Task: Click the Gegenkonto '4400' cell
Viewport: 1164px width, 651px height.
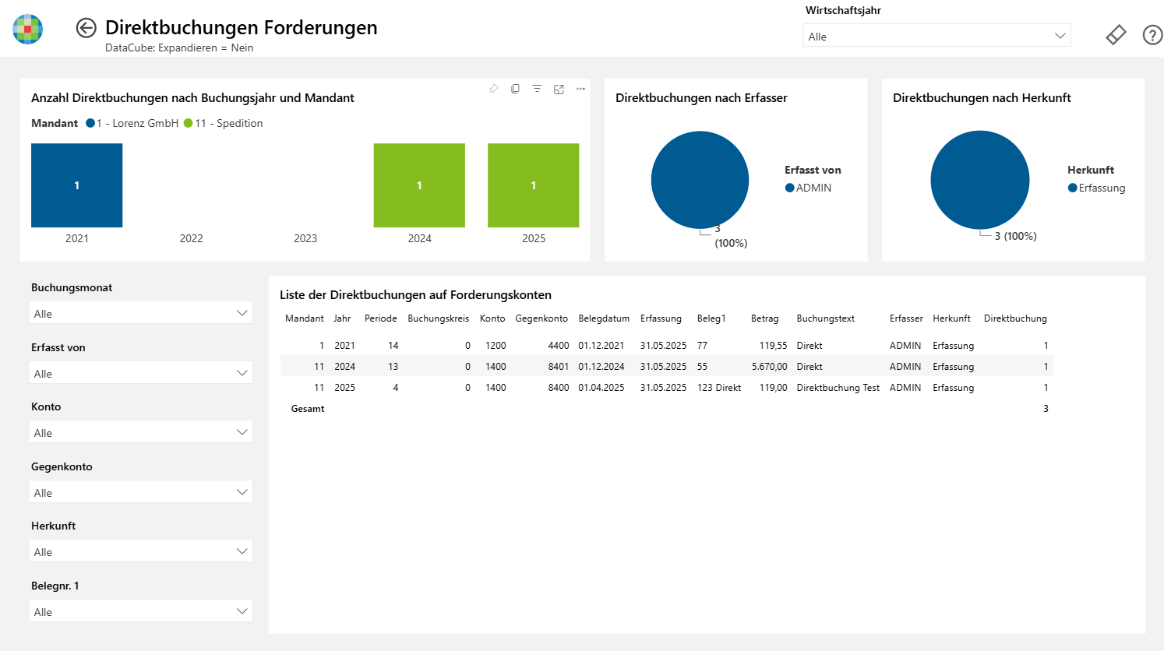Action: pyautogui.click(x=559, y=345)
